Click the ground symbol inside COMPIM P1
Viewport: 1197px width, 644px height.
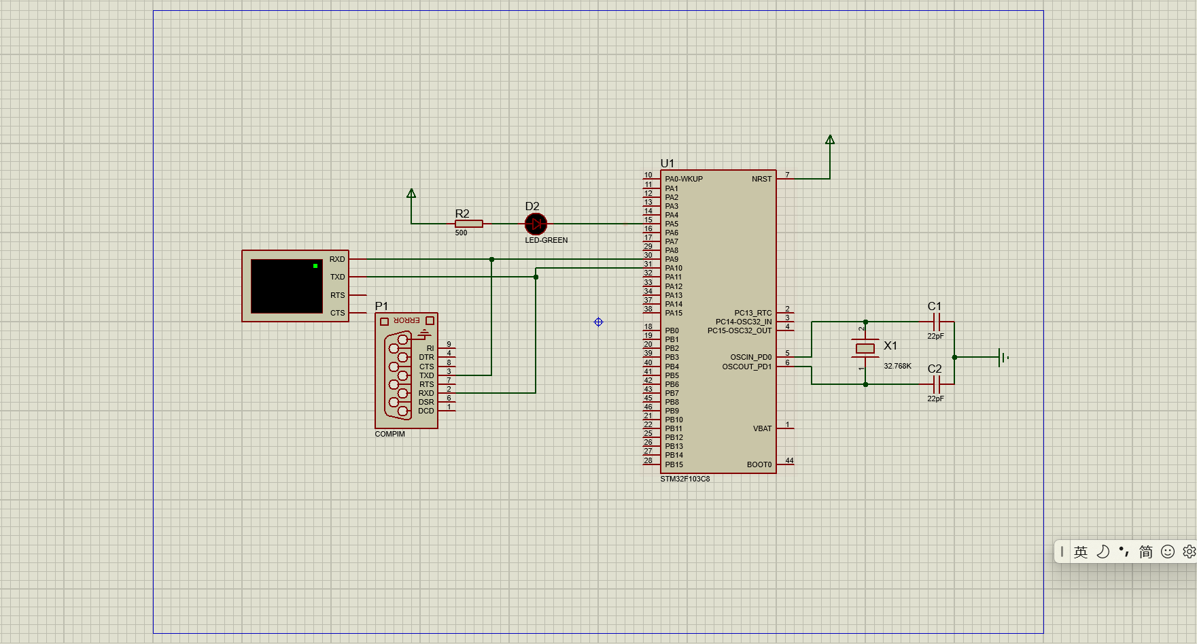click(424, 334)
